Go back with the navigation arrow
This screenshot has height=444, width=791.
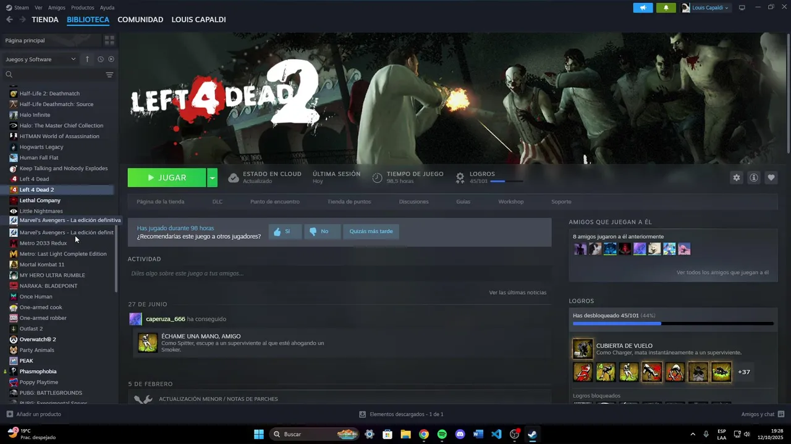tap(9, 20)
